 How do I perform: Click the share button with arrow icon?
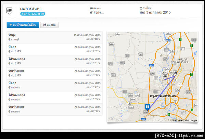tap(50, 25)
